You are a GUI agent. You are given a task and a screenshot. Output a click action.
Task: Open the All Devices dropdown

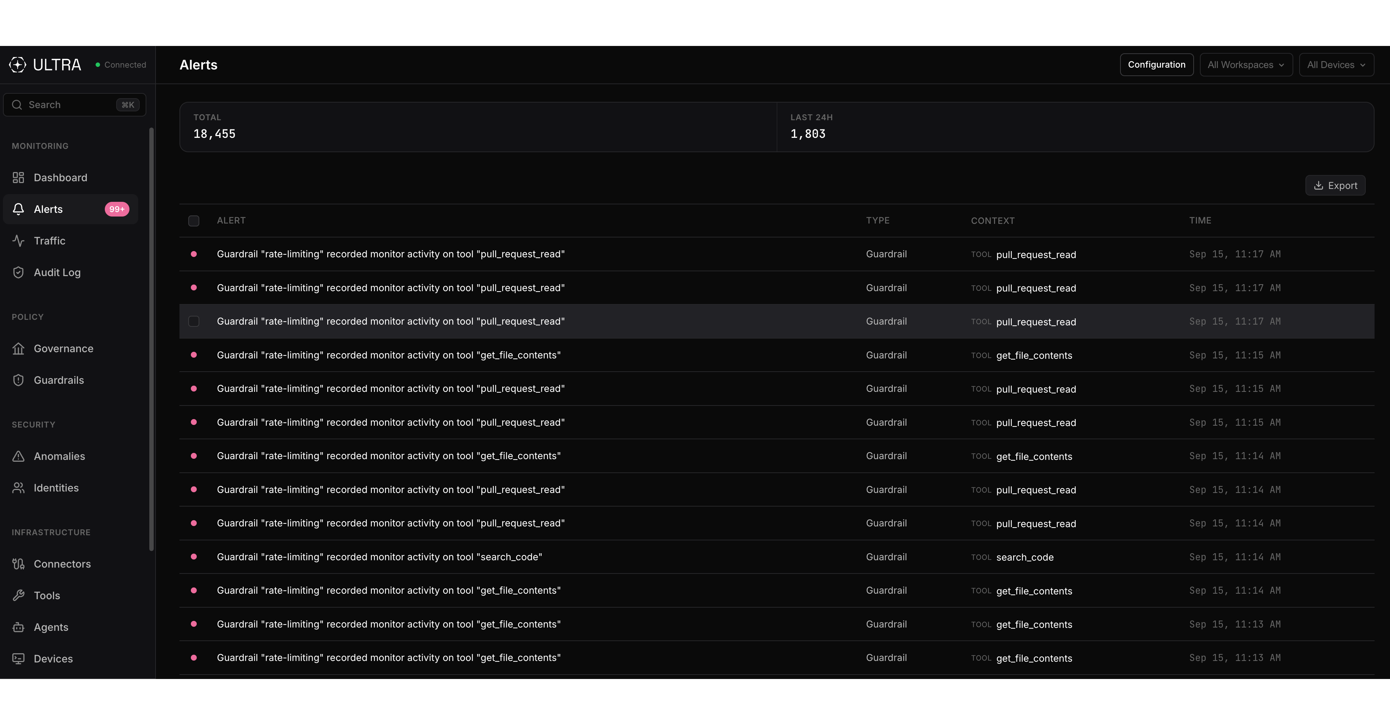point(1336,65)
